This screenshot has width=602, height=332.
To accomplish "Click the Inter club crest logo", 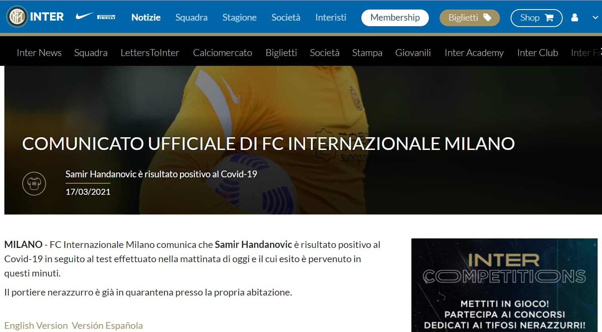I will (17, 17).
